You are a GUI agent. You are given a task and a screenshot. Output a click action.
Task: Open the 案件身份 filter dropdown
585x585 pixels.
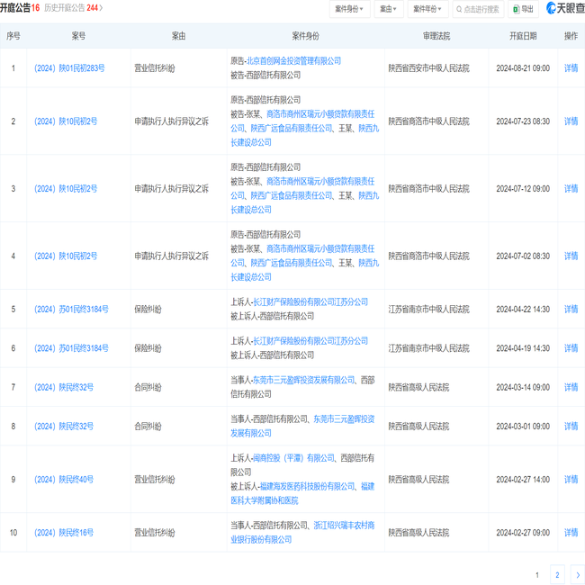(349, 9)
